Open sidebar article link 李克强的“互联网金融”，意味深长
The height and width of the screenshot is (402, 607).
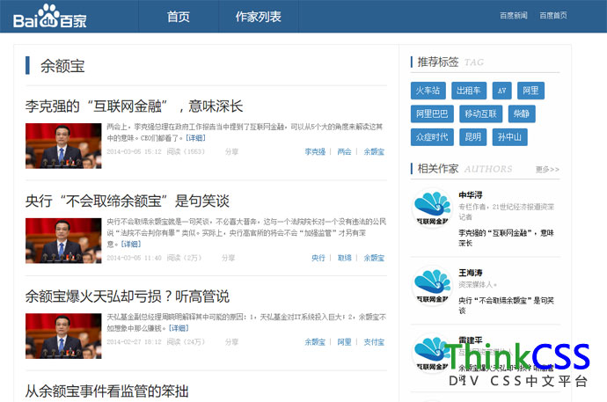[x=506, y=238]
